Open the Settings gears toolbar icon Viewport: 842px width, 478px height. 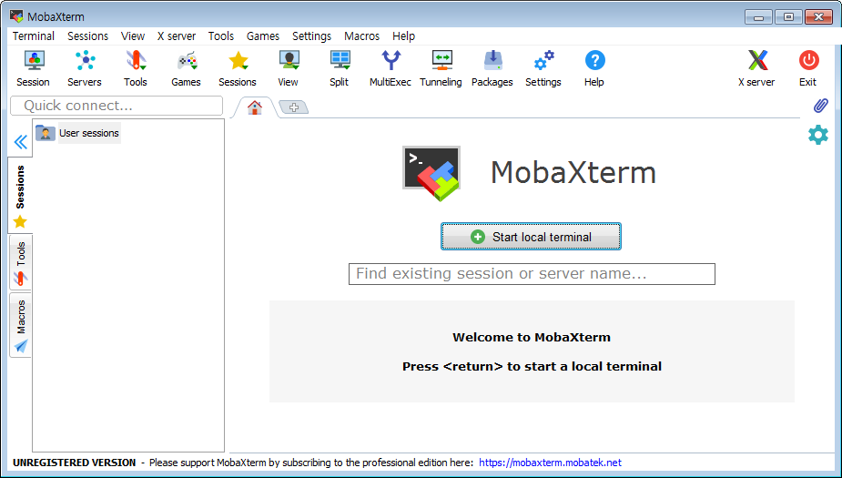(x=543, y=68)
